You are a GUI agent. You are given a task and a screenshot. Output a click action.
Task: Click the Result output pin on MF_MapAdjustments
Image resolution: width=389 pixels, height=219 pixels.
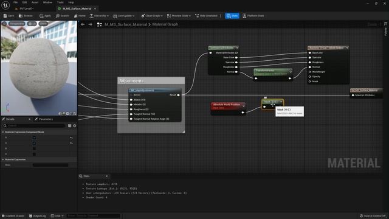click(178, 95)
